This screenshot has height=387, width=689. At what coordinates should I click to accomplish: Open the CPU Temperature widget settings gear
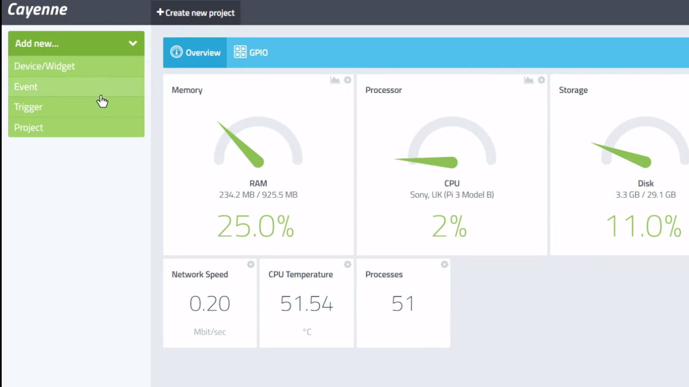point(347,264)
